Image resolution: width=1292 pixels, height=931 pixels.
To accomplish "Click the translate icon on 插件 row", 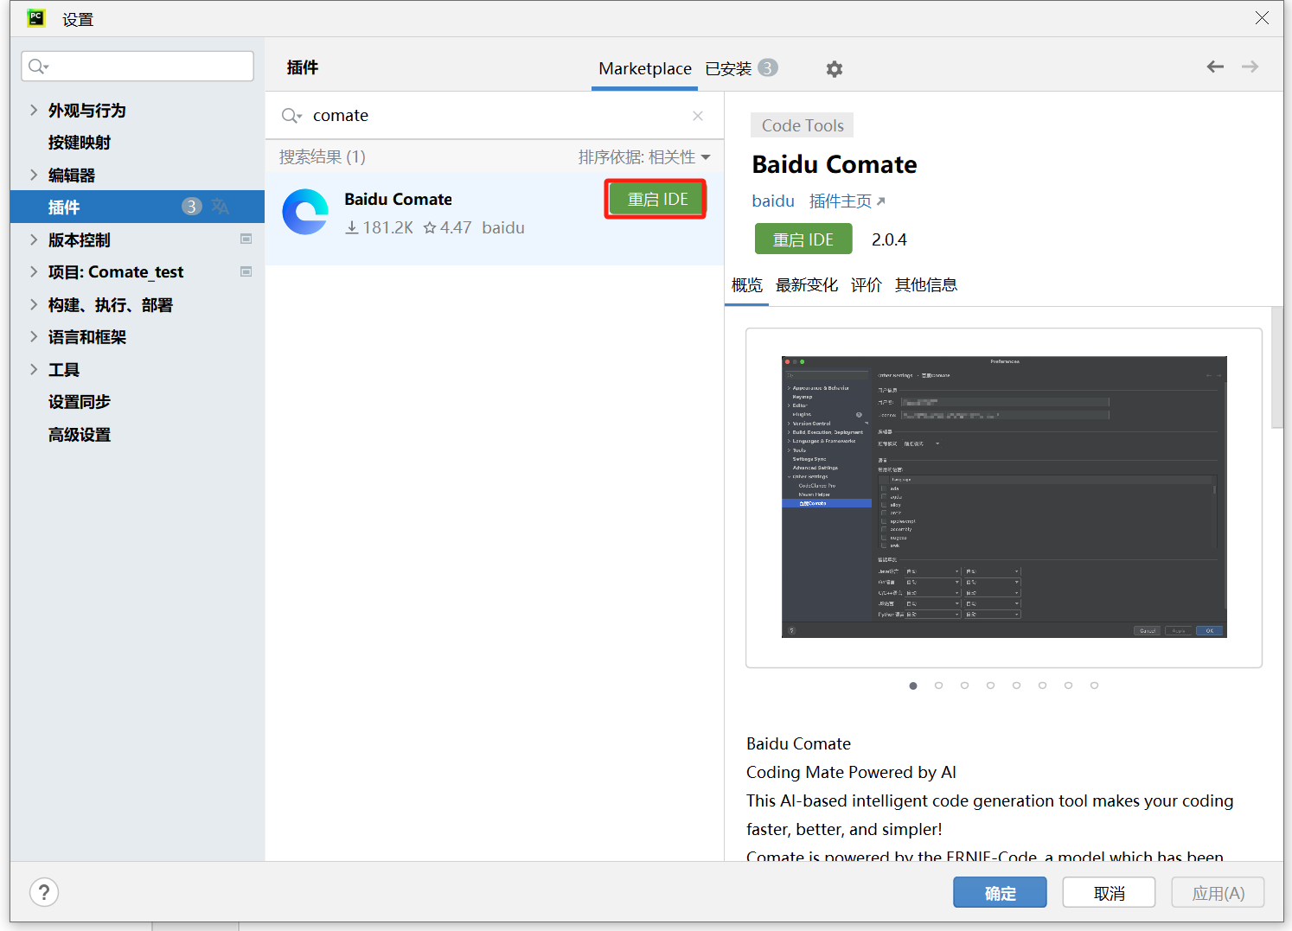I will [x=221, y=207].
